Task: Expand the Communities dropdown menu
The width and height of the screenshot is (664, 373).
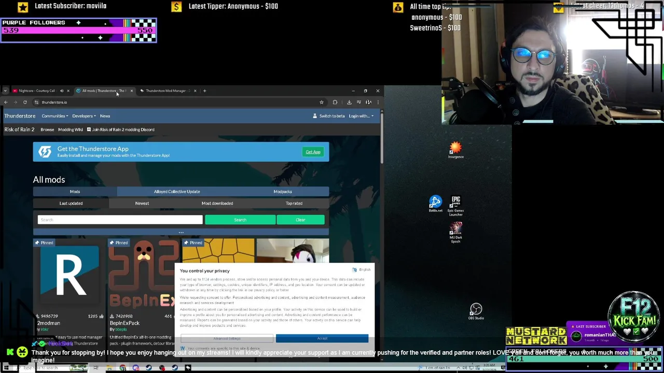Action: 54,116
